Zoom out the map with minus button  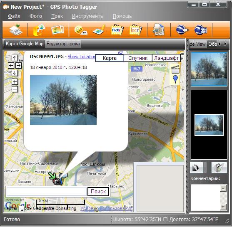tap(15, 89)
